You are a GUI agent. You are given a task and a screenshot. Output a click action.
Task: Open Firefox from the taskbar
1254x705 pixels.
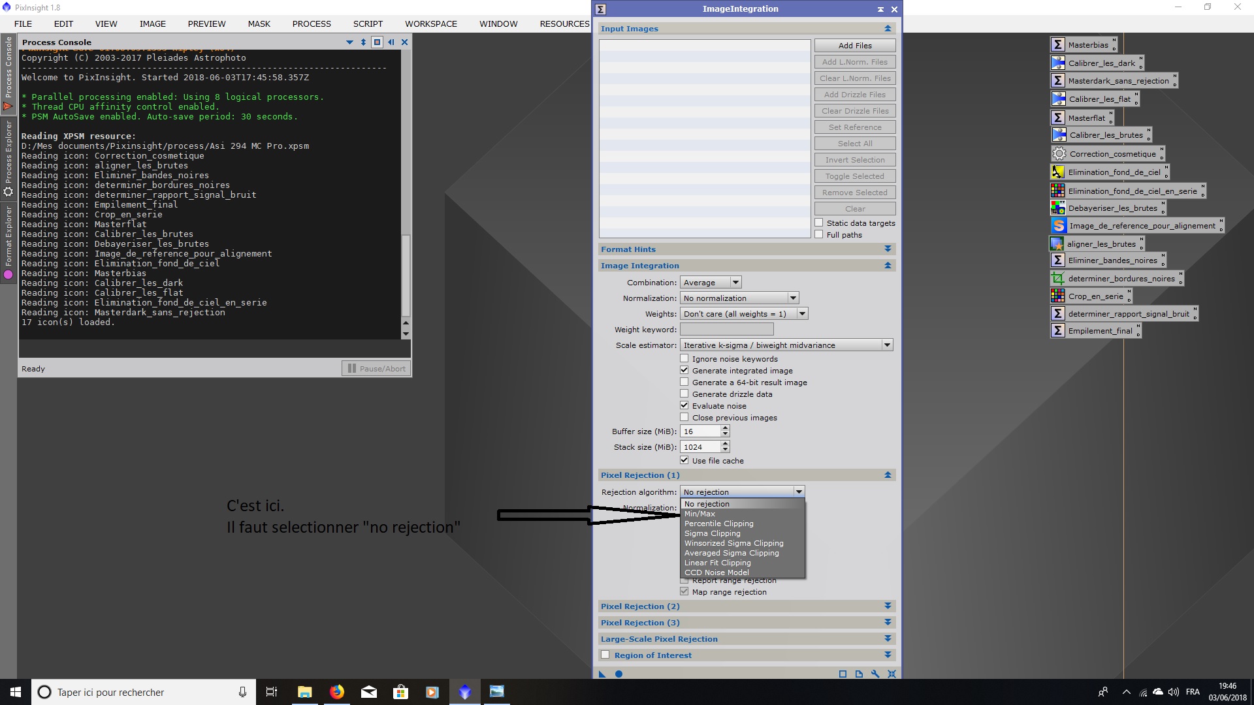(337, 692)
